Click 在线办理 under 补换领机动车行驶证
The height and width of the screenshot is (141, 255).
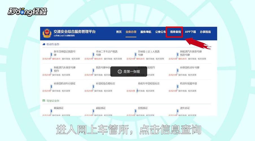point(46,91)
